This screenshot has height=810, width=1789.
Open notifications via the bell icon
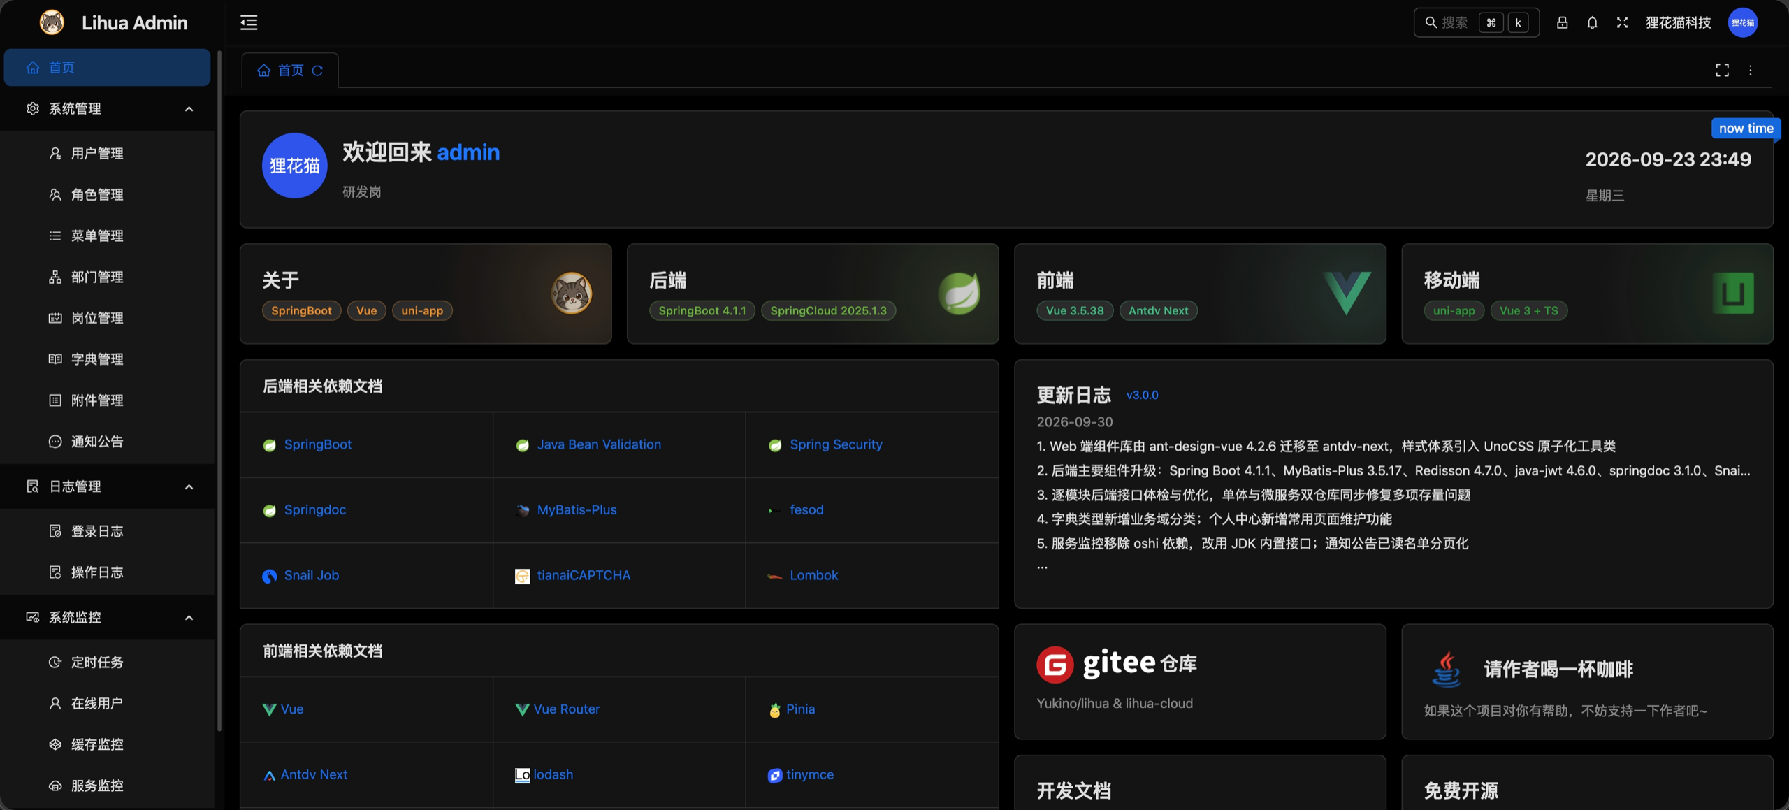click(x=1592, y=22)
